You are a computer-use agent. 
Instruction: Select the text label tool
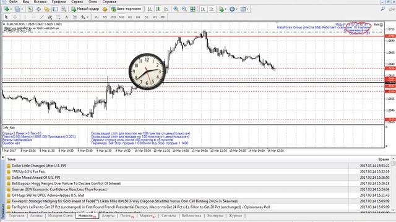click(75, 17)
